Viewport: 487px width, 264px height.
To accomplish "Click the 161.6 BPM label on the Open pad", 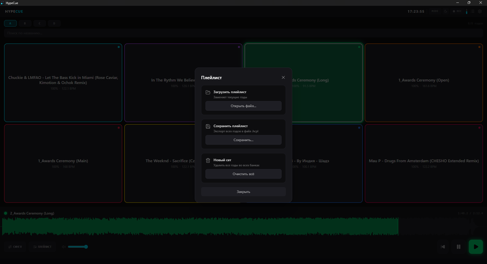I will point(429,86).
